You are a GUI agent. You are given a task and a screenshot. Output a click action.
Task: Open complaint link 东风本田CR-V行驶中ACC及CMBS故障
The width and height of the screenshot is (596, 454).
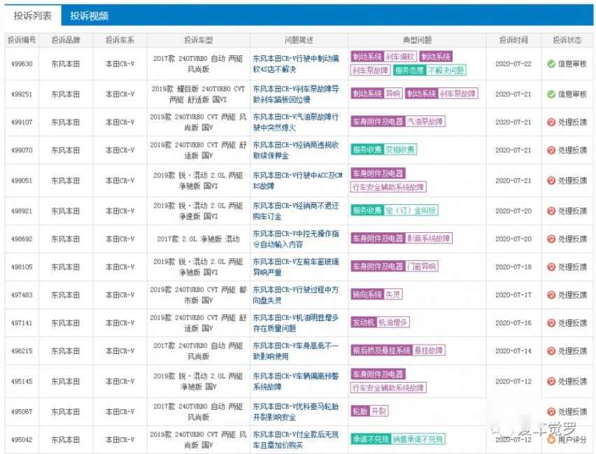click(297, 180)
